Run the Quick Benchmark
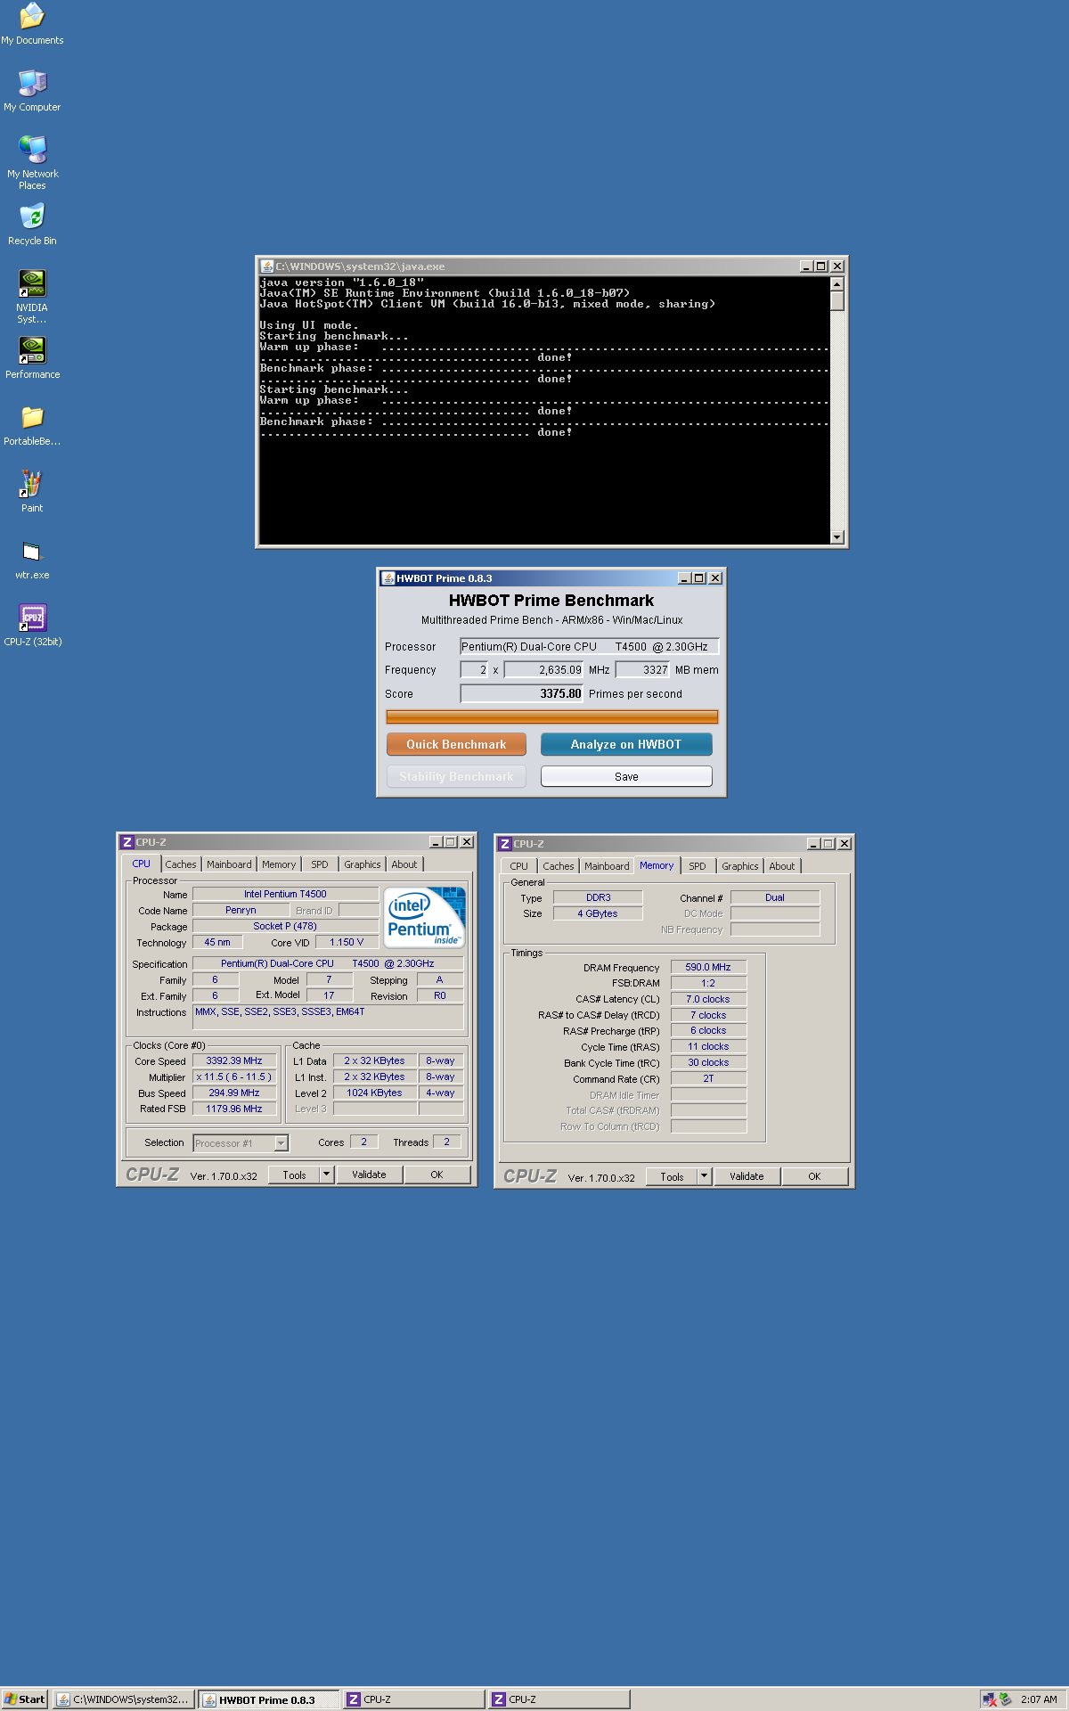Image resolution: width=1069 pixels, height=1711 pixels. click(x=456, y=744)
